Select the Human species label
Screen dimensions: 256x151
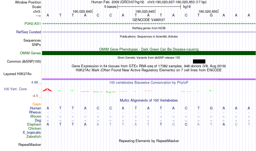35,108
